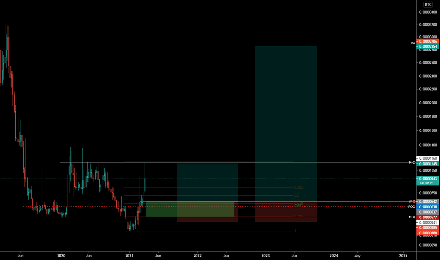440x260 pixels.
Task: Click the 0.00001400 price axis tick
Action: [428, 145]
